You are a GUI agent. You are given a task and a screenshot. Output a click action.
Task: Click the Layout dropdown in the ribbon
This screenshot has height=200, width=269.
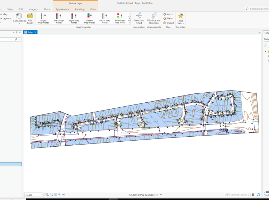5,19
